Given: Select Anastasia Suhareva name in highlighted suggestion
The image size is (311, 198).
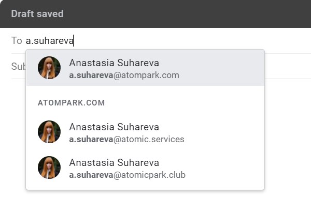Looking at the screenshot, I should (x=114, y=63).
